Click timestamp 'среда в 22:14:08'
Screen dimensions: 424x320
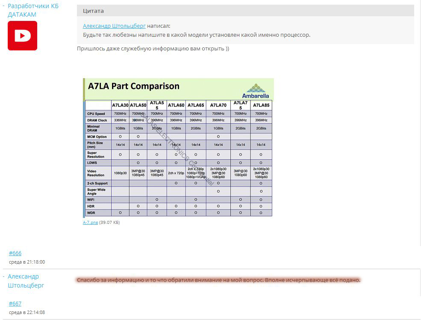(27, 312)
